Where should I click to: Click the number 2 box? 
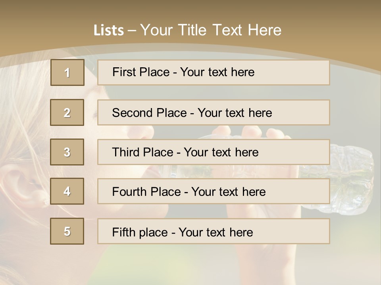[x=67, y=112]
